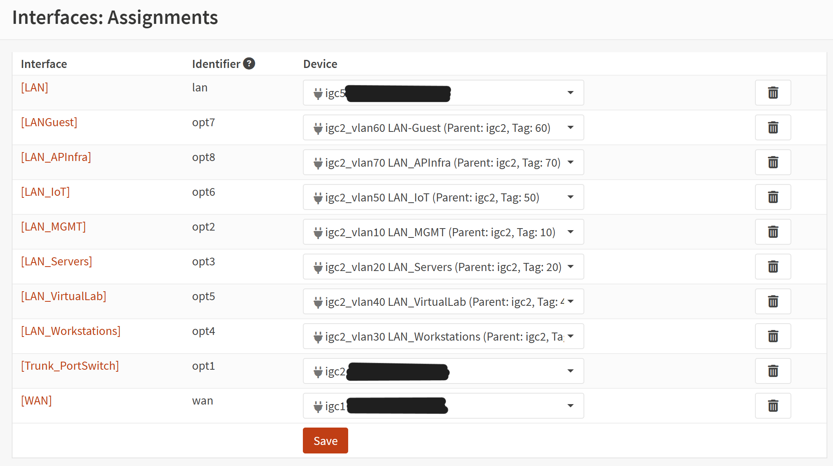Go to [Trunk_PortSwitch] interface page
The height and width of the screenshot is (466, 833).
click(70, 366)
